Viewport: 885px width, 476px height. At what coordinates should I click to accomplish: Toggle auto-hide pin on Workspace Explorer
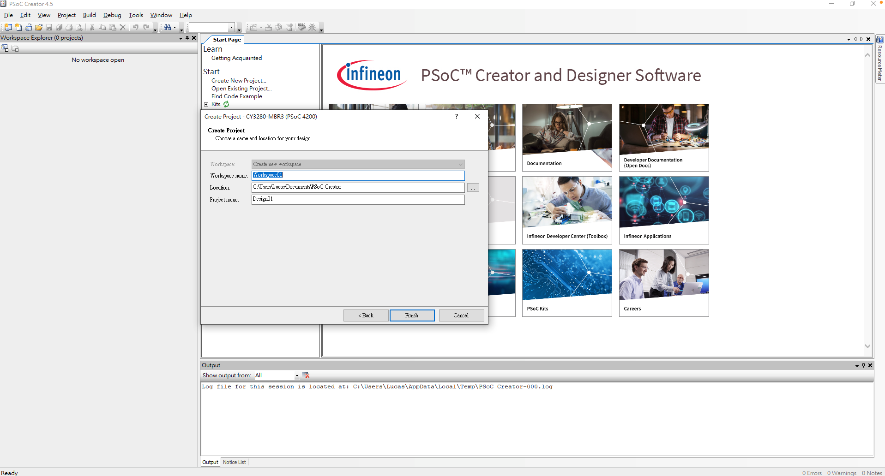pos(187,38)
